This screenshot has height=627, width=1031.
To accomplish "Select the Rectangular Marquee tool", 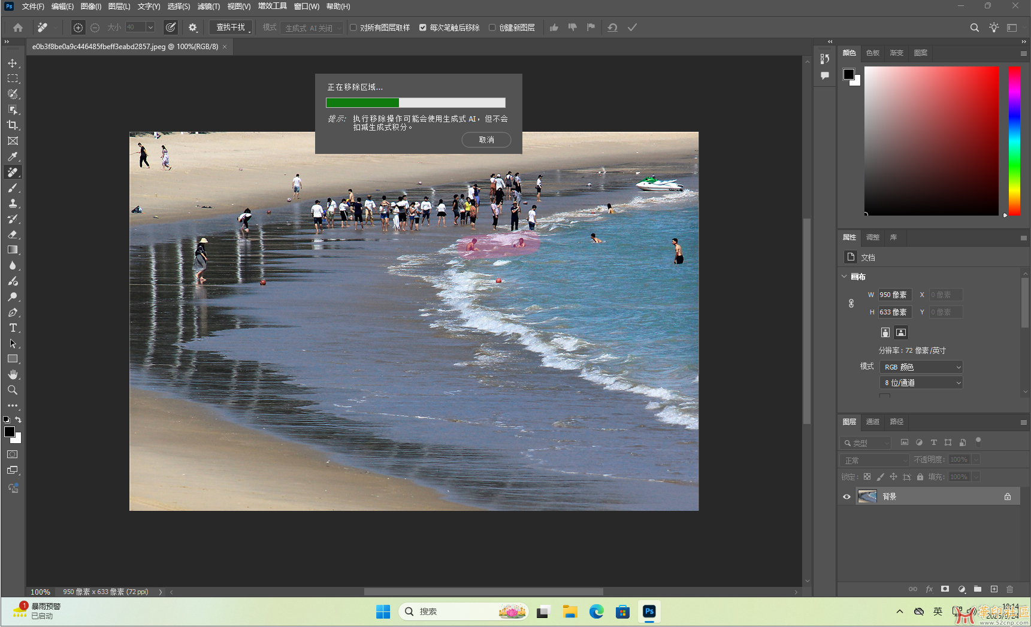I will coord(13,78).
